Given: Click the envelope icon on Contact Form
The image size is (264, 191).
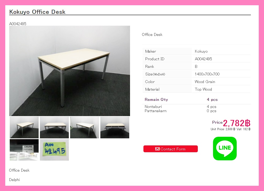Looking at the screenshot, I should point(157,149).
